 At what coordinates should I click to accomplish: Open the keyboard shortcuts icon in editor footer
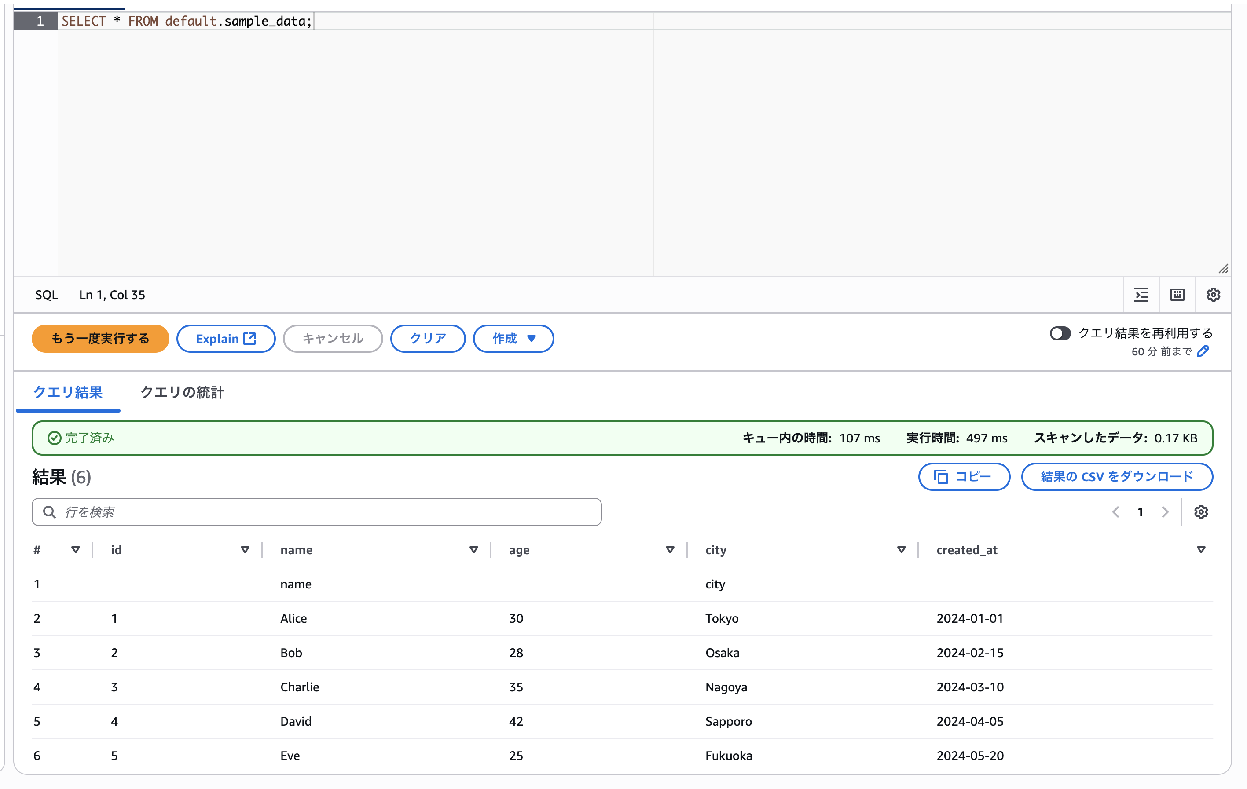tap(1177, 295)
